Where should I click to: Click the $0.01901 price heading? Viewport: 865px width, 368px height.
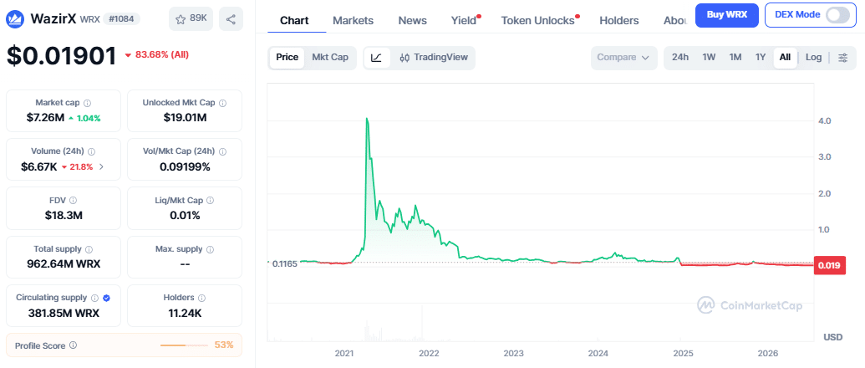point(62,55)
